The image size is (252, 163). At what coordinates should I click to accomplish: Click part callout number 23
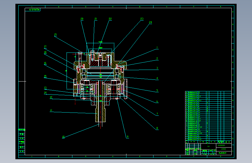(142, 19)
